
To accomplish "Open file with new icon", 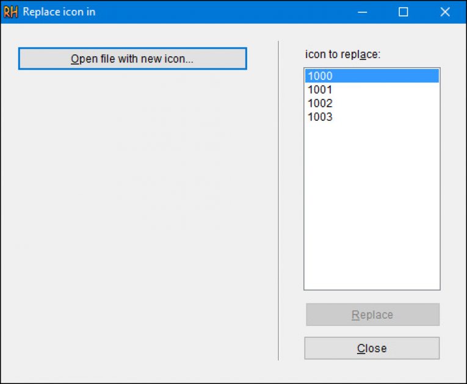I will 132,59.
